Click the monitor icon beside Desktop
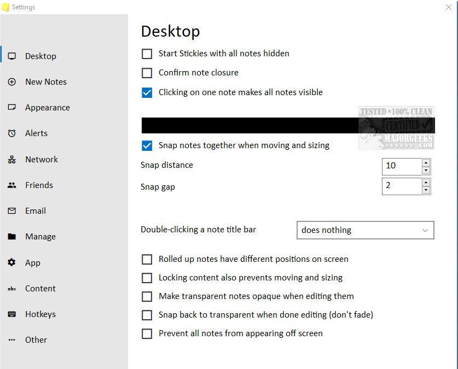Viewport: 458px width, 369px height. pos(12,56)
